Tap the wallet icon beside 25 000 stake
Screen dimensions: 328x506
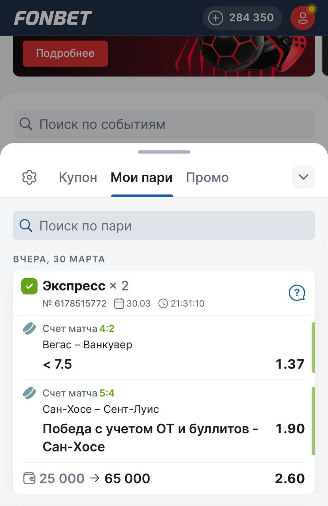(30, 478)
